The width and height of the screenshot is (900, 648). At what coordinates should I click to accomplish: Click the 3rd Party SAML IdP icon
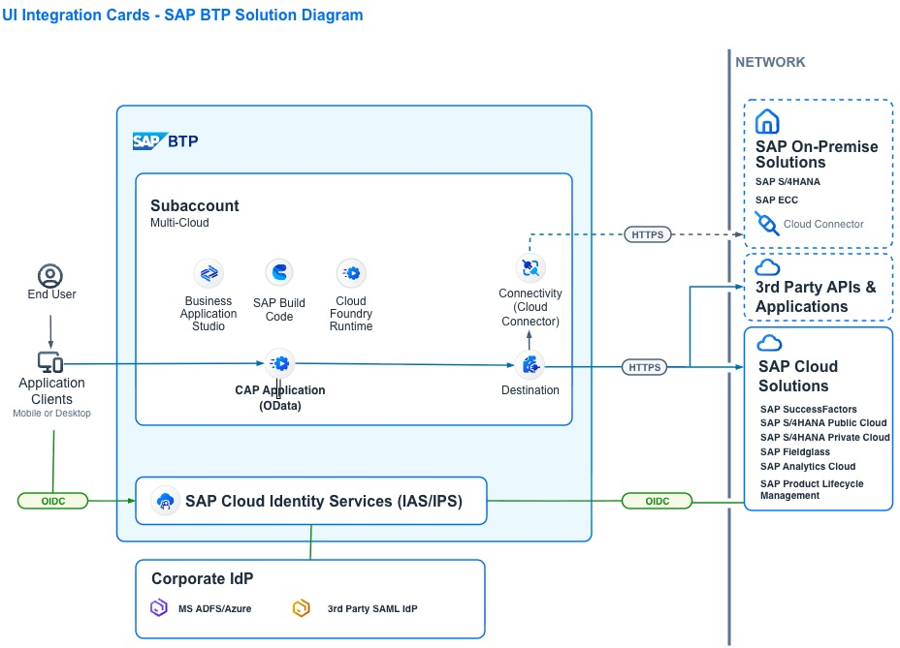tap(302, 608)
